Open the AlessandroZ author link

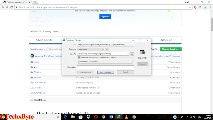tap(40, 56)
